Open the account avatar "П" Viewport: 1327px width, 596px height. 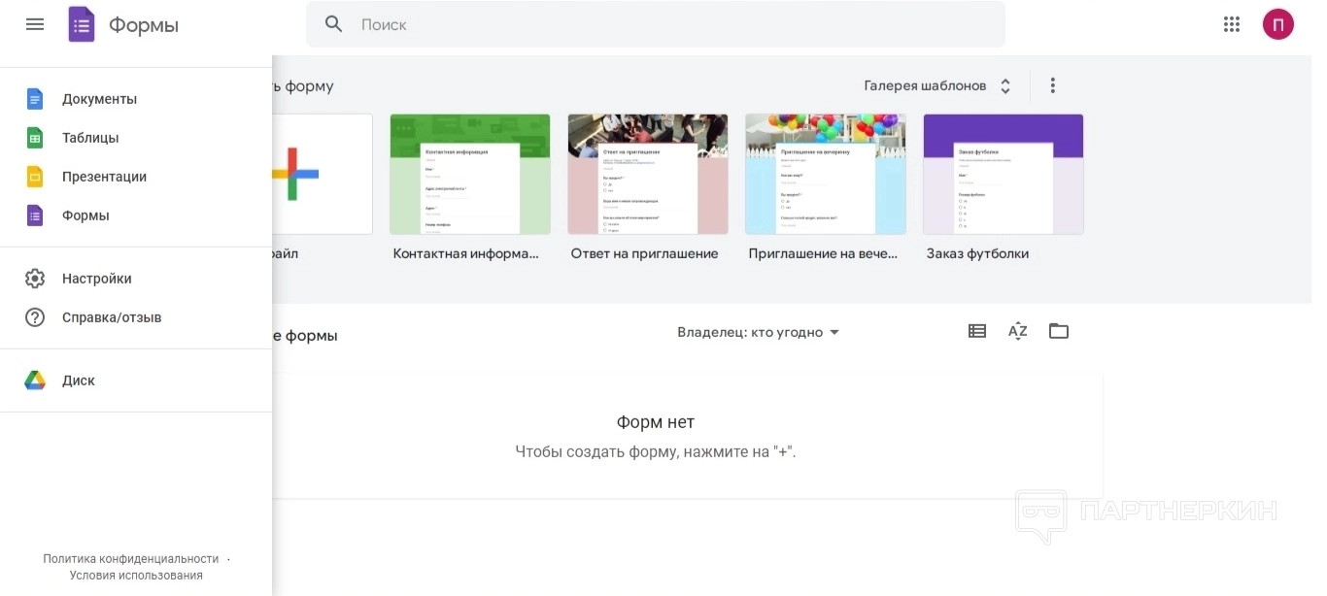point(1278,24)
